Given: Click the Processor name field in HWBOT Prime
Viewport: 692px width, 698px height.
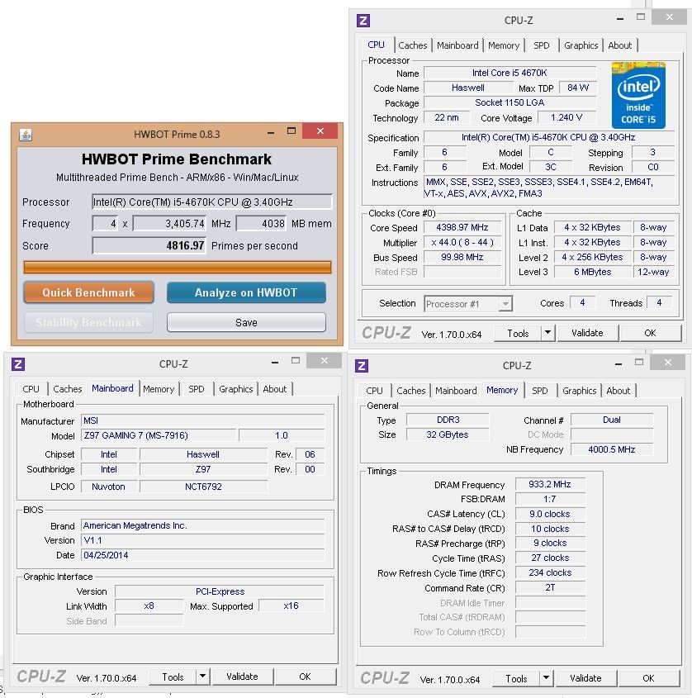Looking at the screenshot, I should point(212,202).
